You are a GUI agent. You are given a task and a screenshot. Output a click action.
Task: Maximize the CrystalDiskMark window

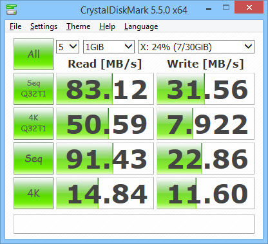(x=226, y=8)
